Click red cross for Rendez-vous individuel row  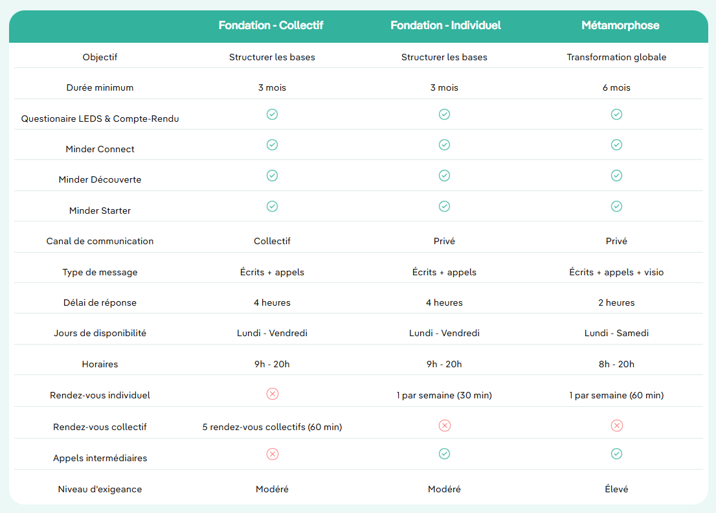coord(272,394)
